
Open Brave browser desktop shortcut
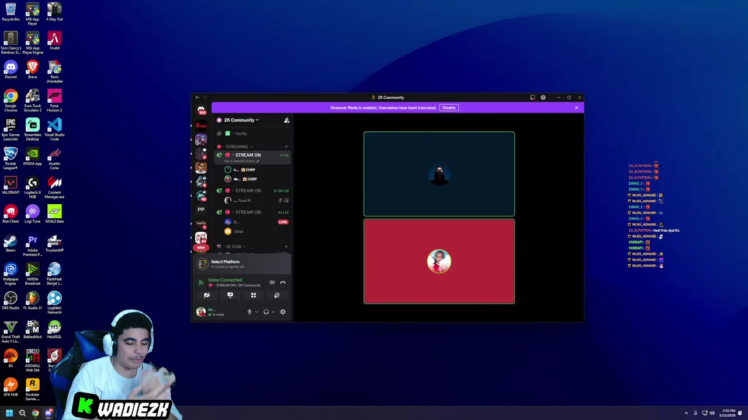(x=33, y=70)
